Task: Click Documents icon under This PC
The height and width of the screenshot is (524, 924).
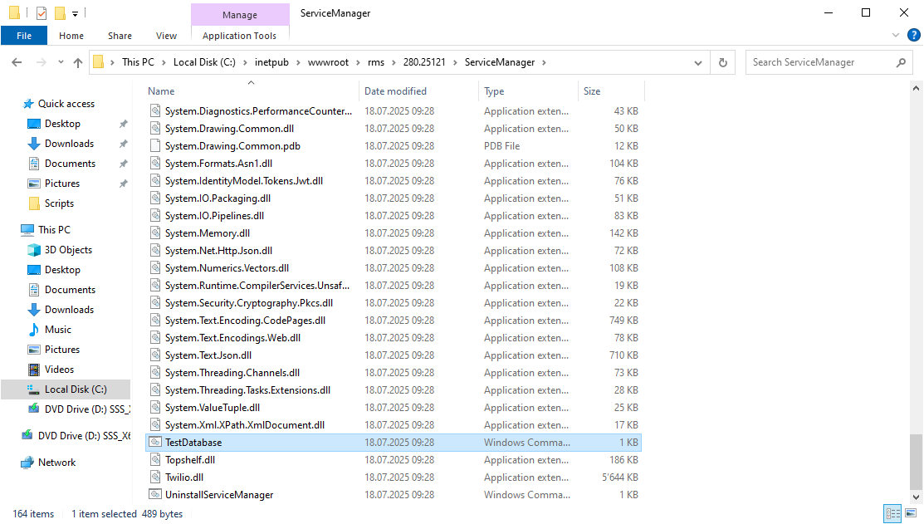Action: coord(34,290)
